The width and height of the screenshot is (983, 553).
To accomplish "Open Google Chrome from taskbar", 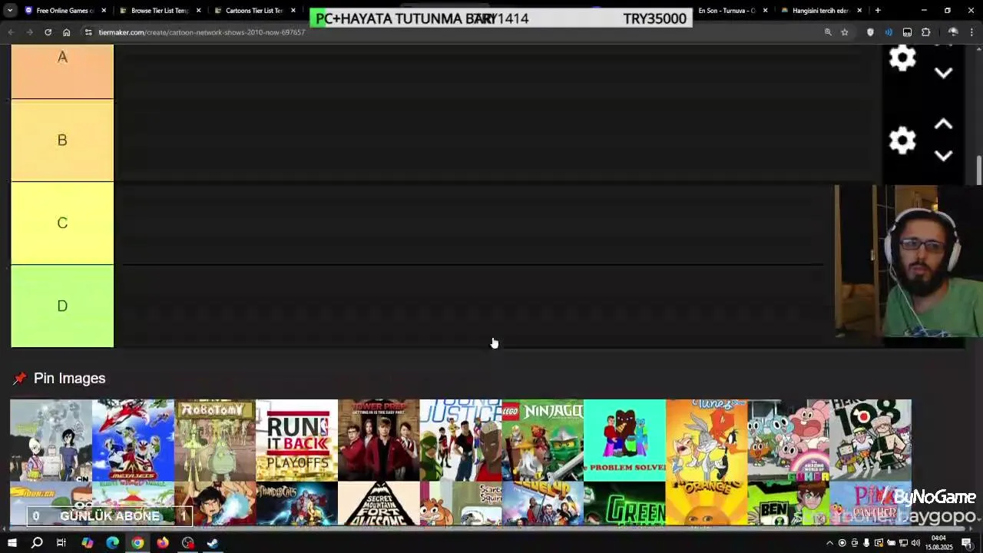I will (137, 543).
